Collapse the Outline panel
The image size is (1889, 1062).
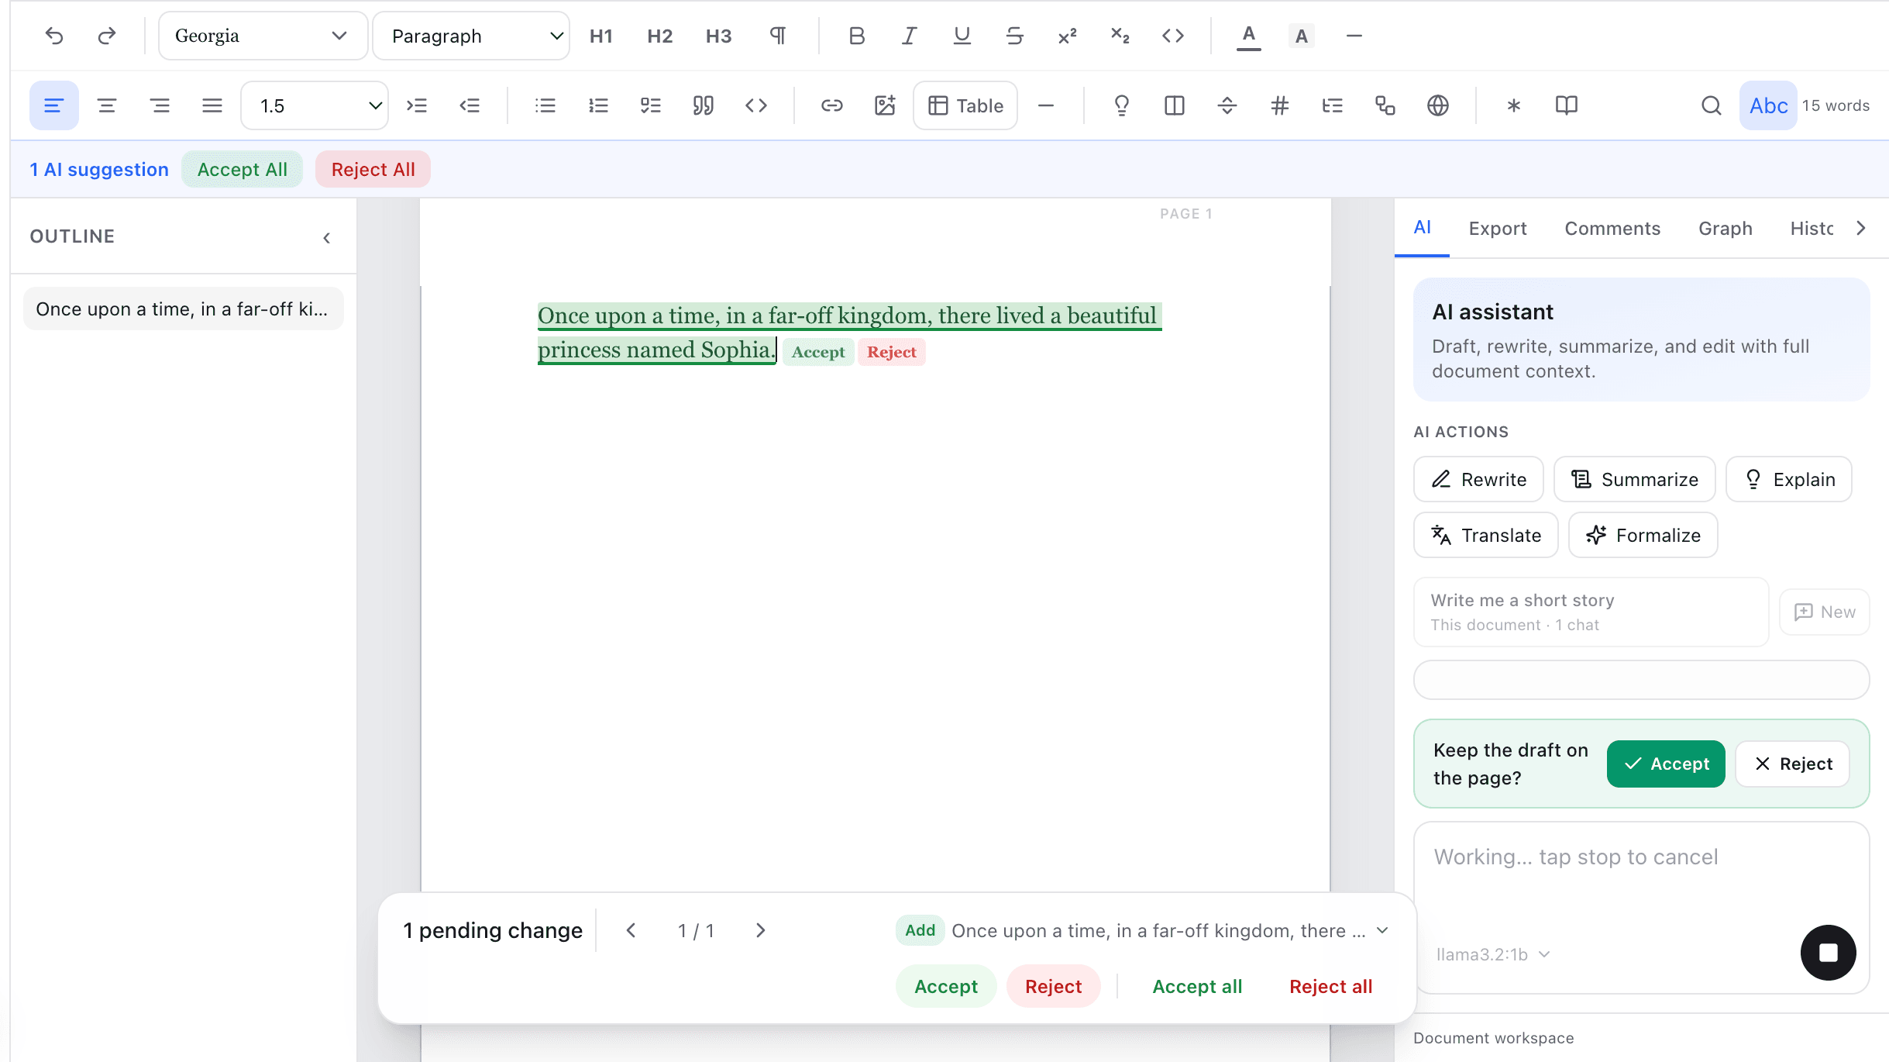[x=327, y=237]
